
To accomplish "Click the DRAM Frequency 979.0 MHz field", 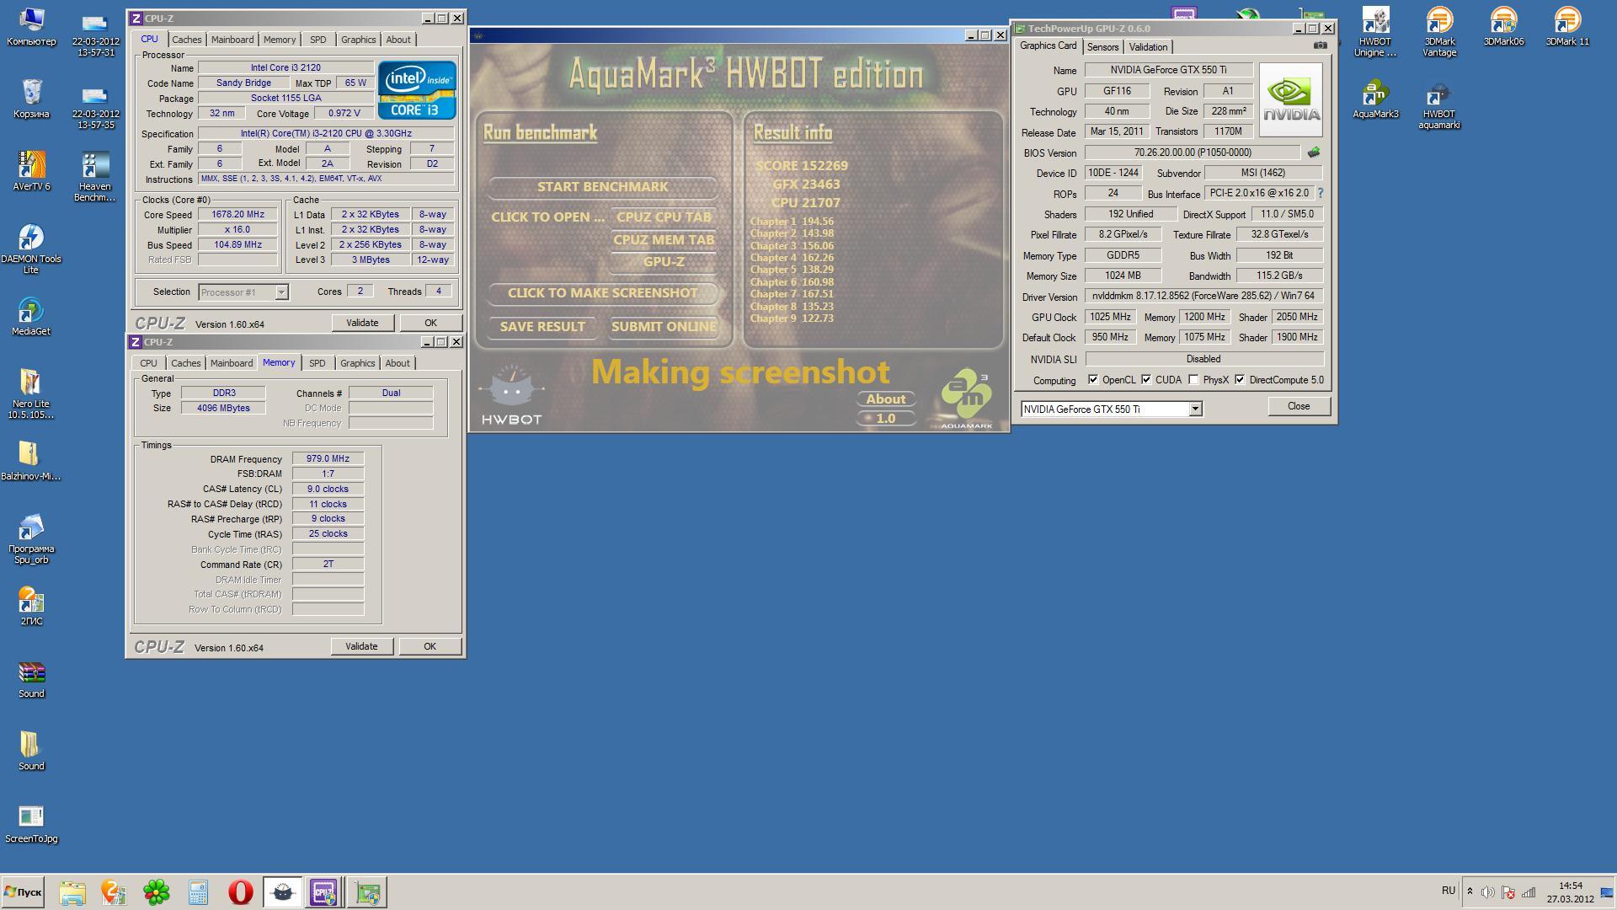I will point(328,459).
